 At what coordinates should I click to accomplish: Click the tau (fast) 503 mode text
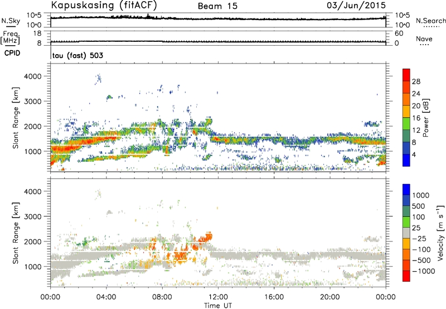coord(77,55)
